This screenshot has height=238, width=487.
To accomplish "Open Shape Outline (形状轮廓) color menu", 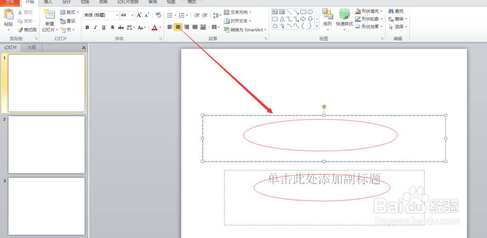I will click(x=369, y=19).
